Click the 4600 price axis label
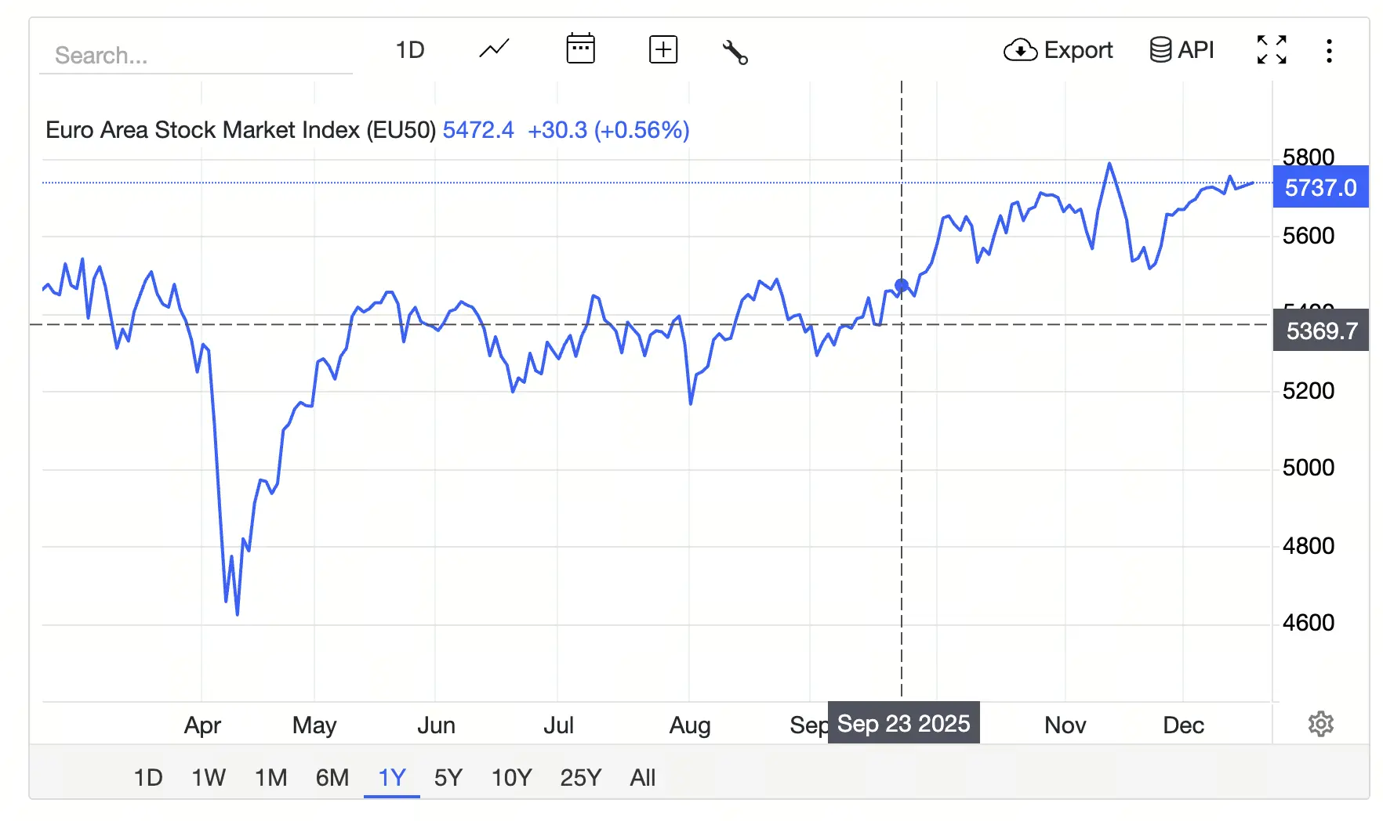The height and width of the screenshot is (821, 1383). [x=1308, y=623]
